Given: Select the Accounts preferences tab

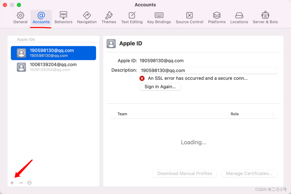Looking at the screenshot, I should [x=41, y=18].
